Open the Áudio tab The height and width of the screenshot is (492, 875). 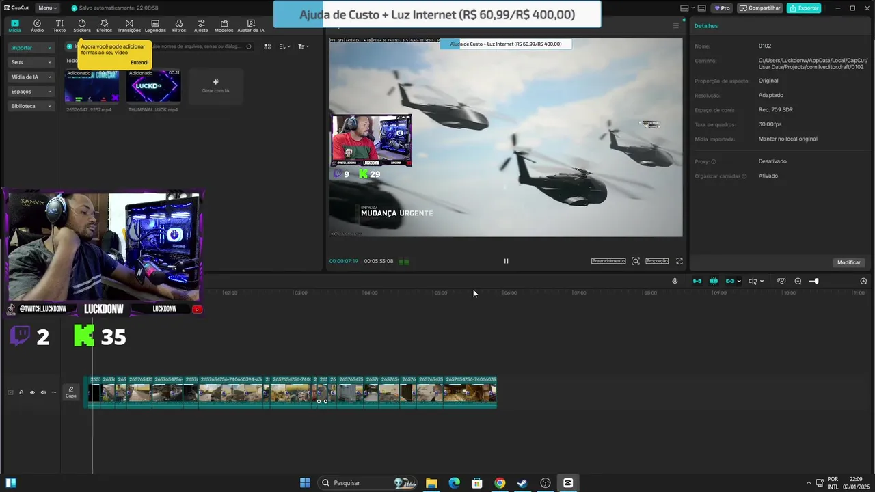[37, 26]
